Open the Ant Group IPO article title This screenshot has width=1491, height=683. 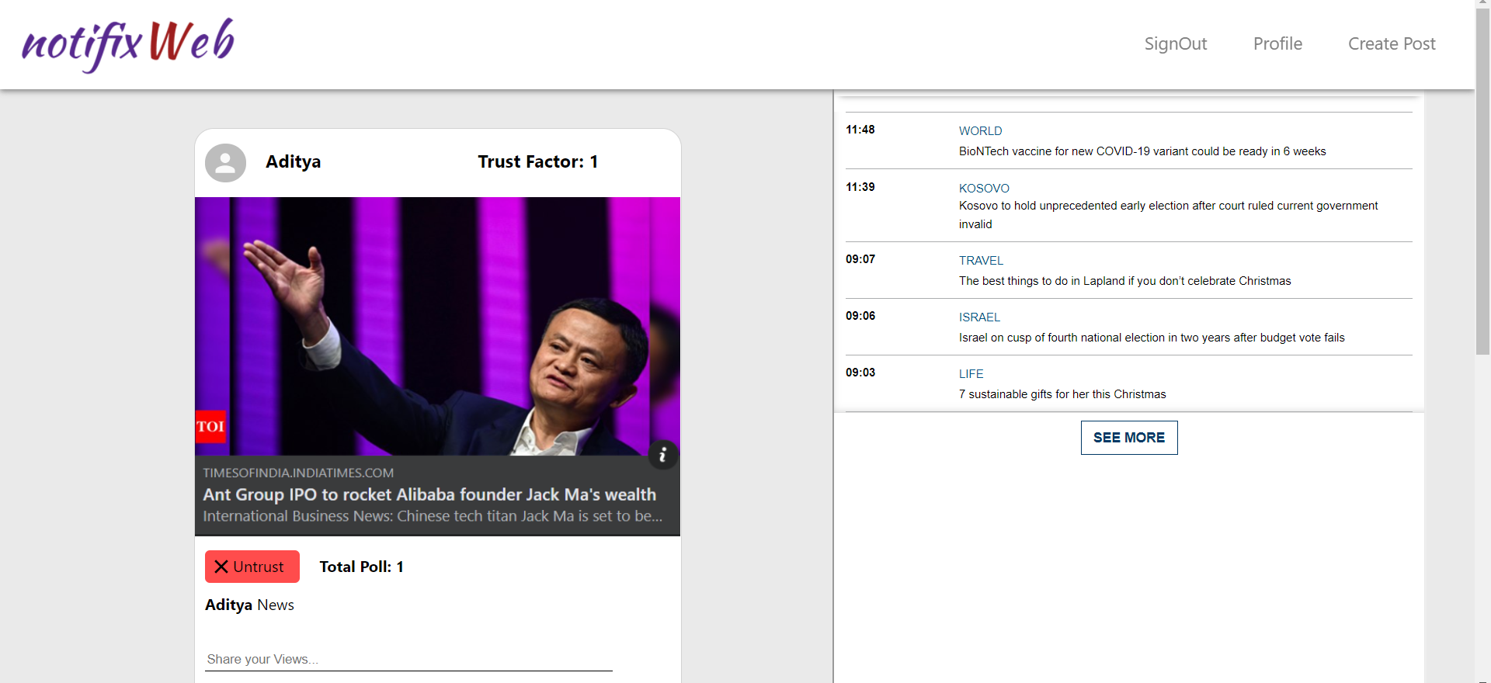(429, 494)
